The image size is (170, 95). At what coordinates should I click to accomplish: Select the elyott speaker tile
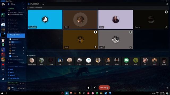click(80, 40)
